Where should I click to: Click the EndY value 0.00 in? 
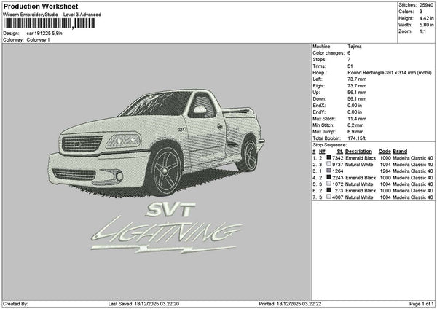tap(355, 112)
